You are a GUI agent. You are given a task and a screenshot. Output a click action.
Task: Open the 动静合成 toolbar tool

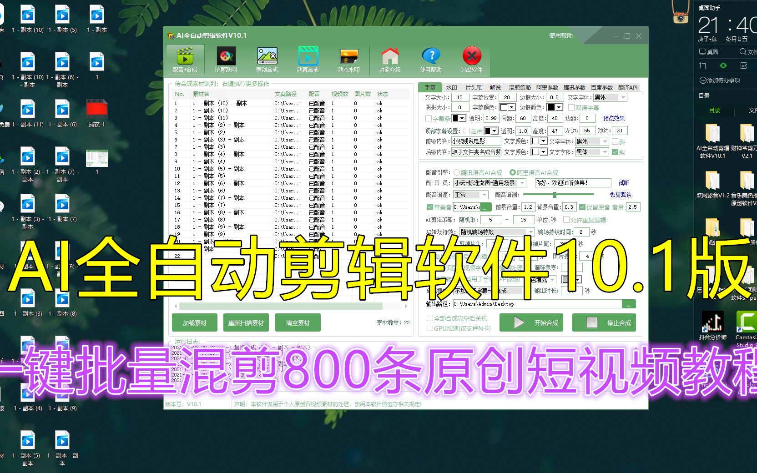click(x=308, y=60)
